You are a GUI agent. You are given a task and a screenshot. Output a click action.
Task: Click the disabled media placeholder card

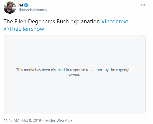pos(75,75)
